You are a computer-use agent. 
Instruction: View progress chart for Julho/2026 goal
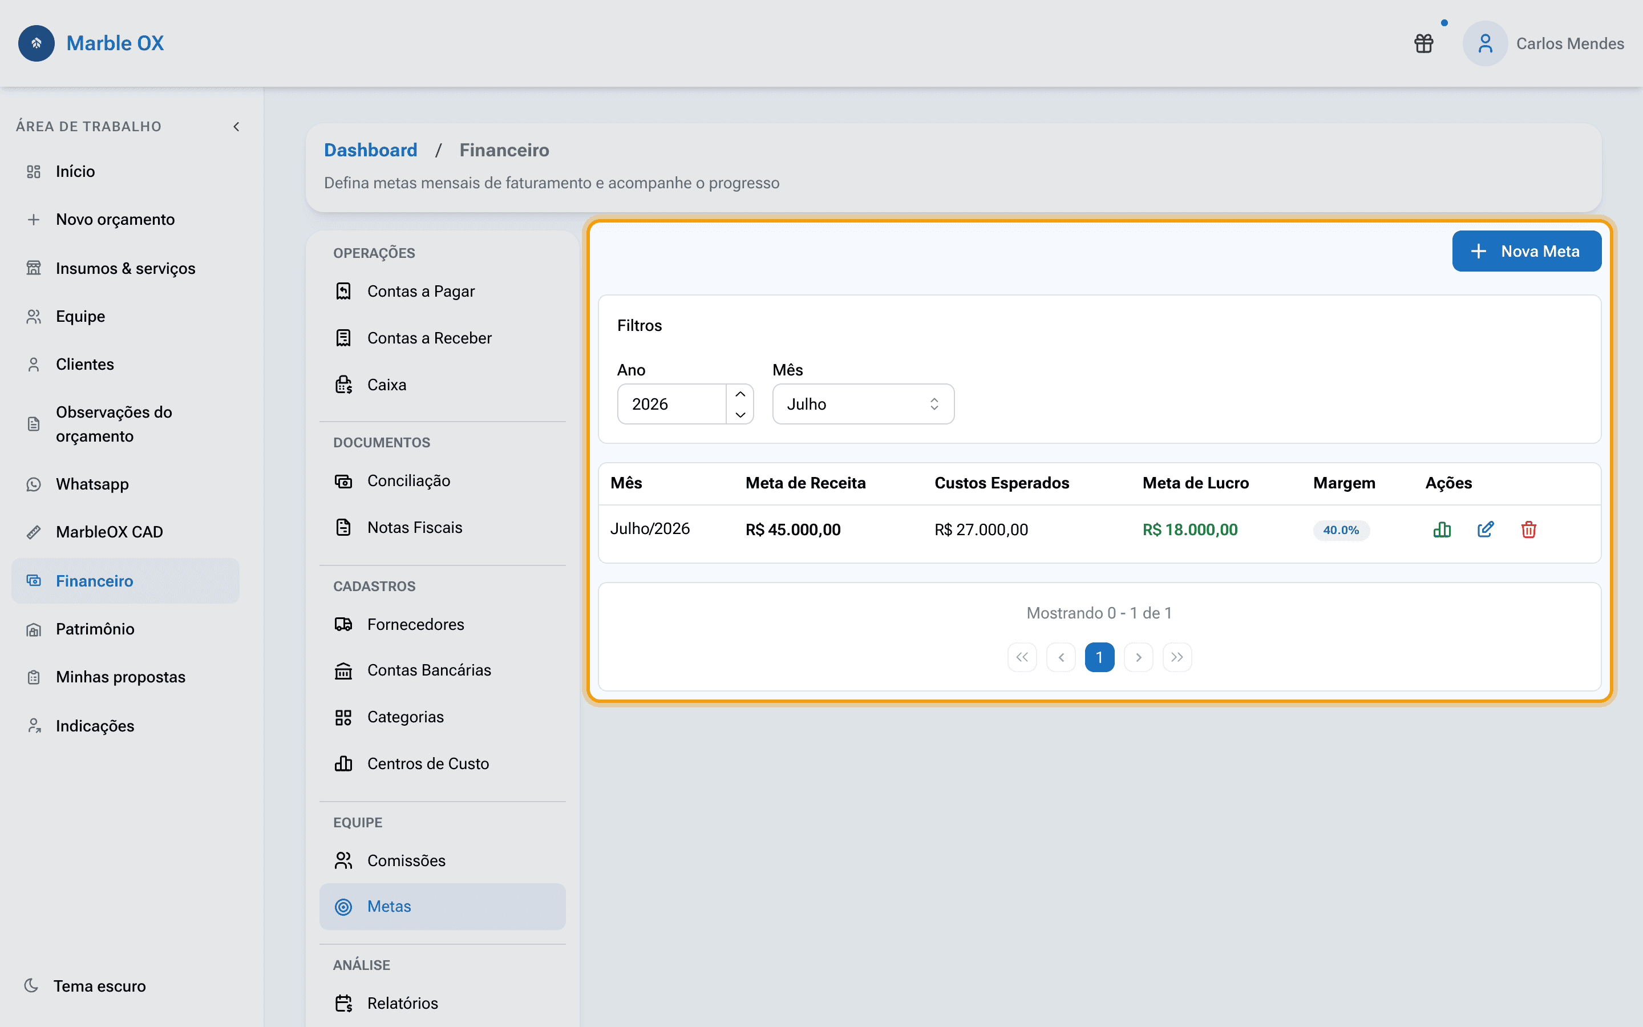(1442, 530)
